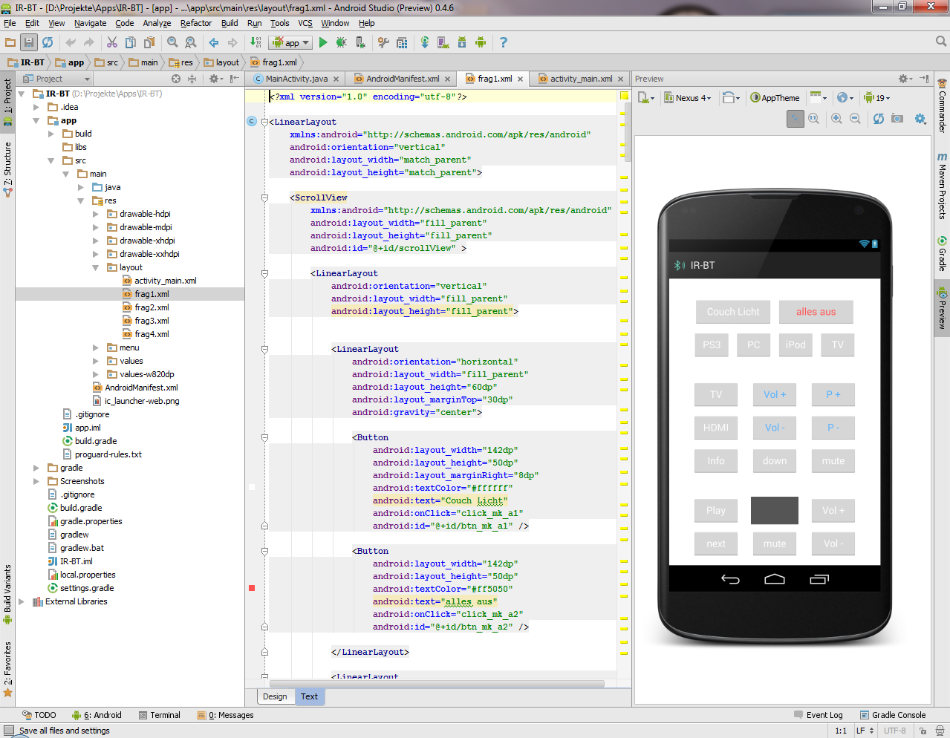Open the Nexus 4 device dropdown
This screenshot has width=950, height=738.
pyautogui.click(x=687, y=98)
